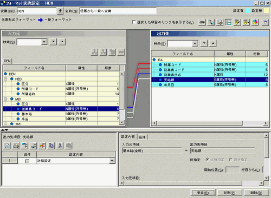
Task: Enable 選択した項目のリンクを表示する checkbox
Action: tap(134, 22)
